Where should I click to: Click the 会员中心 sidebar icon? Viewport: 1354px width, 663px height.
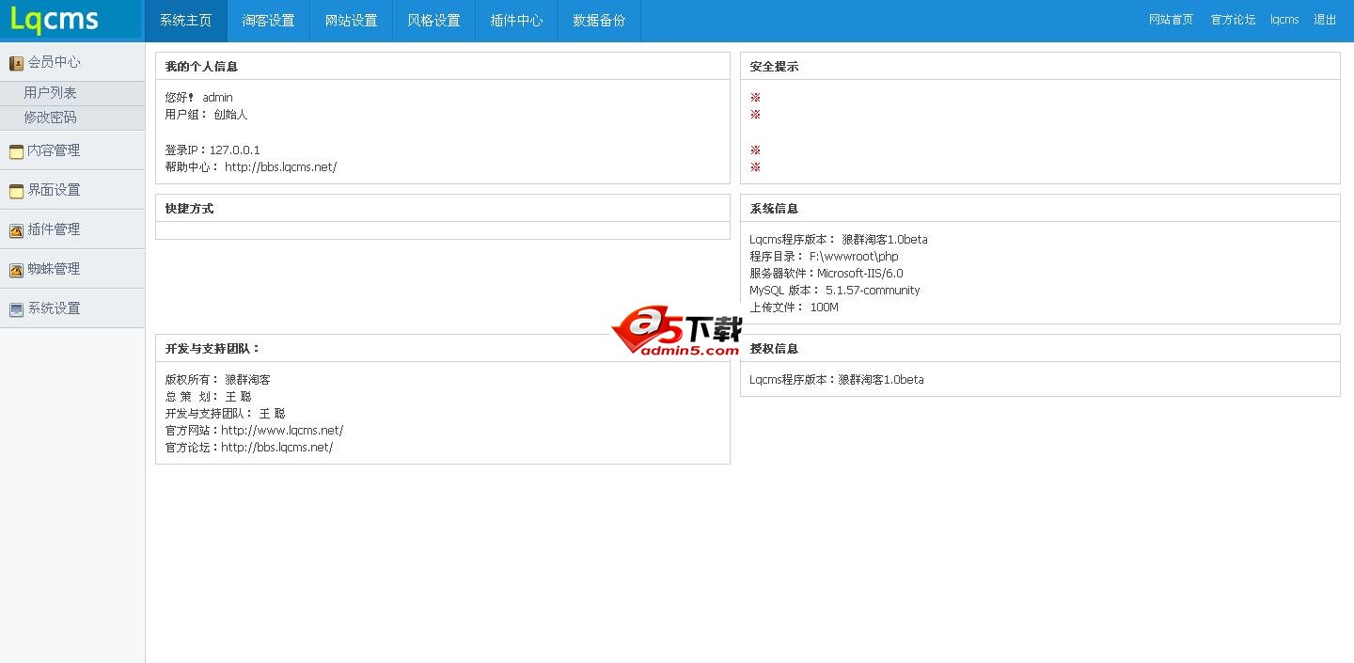tap(16, 63)
